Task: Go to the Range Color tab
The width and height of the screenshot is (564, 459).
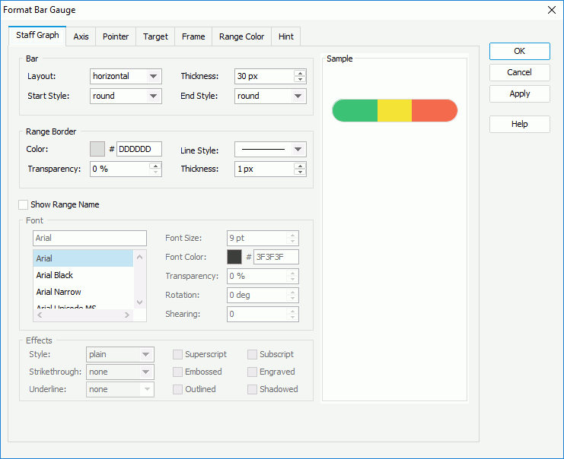Action: [x=241, y=36]
